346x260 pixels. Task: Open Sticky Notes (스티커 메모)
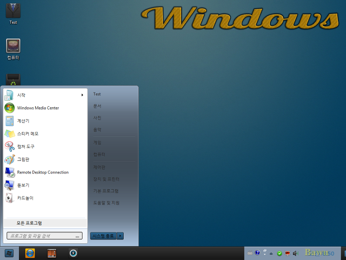45,134
